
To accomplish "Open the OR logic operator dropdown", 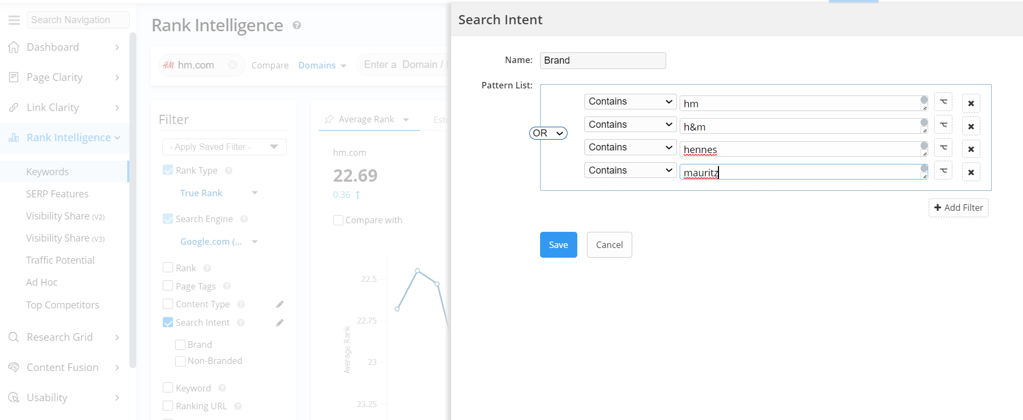I will (x=548, y=133).
